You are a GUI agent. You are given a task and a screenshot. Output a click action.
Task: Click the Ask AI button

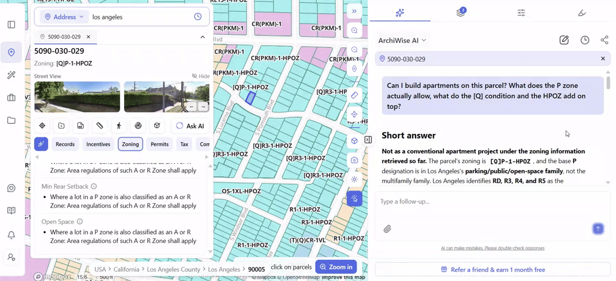[190, 126]
